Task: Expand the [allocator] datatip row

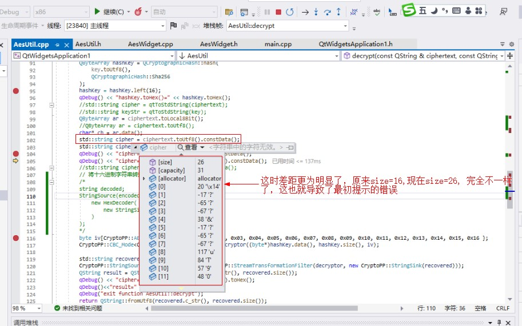Action: [x=144, y=179]
